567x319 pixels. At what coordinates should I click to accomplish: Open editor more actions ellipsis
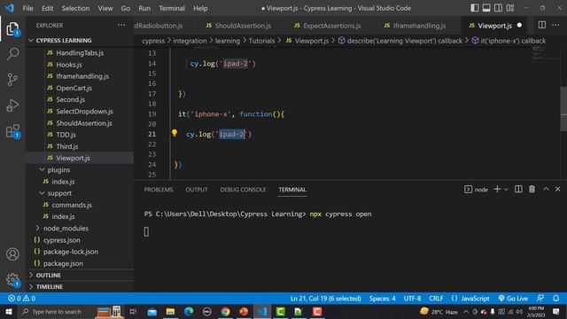coord(555,25)
